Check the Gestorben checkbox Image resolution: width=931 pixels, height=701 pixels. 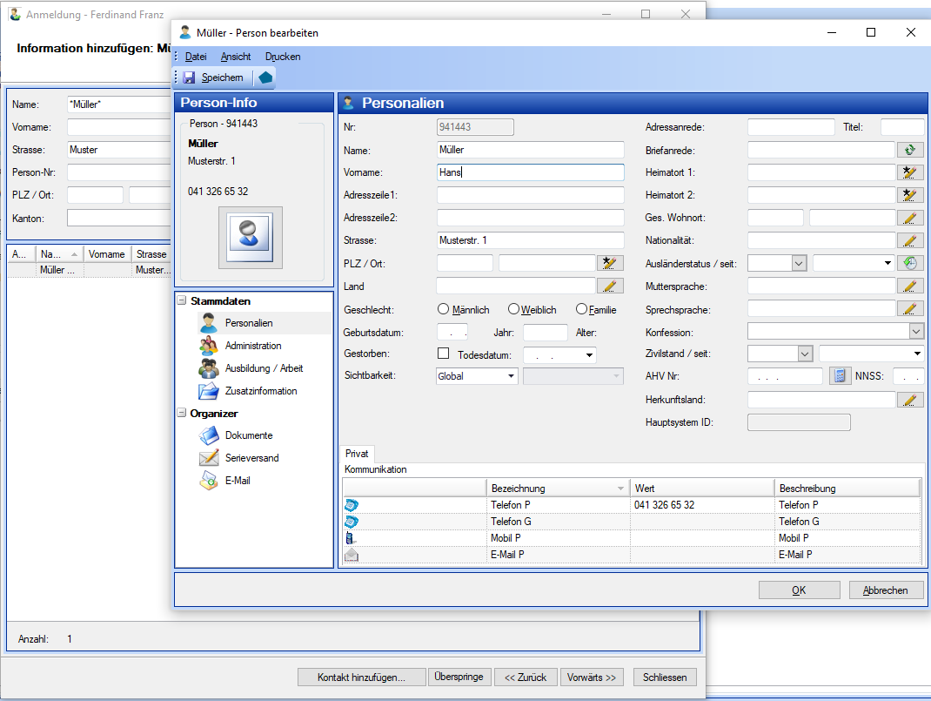click(x=444, y=354)
